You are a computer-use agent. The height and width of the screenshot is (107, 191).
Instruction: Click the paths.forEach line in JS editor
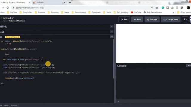19,49
